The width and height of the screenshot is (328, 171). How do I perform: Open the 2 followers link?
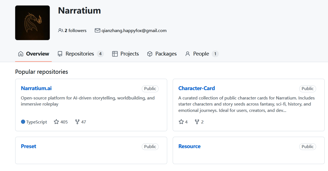coord(72,30)
